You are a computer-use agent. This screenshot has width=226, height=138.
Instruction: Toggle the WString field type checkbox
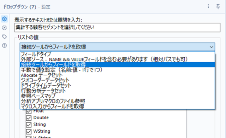29,132
